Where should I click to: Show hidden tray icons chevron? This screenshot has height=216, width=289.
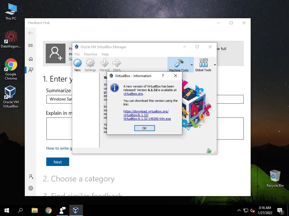click(239, 210)
